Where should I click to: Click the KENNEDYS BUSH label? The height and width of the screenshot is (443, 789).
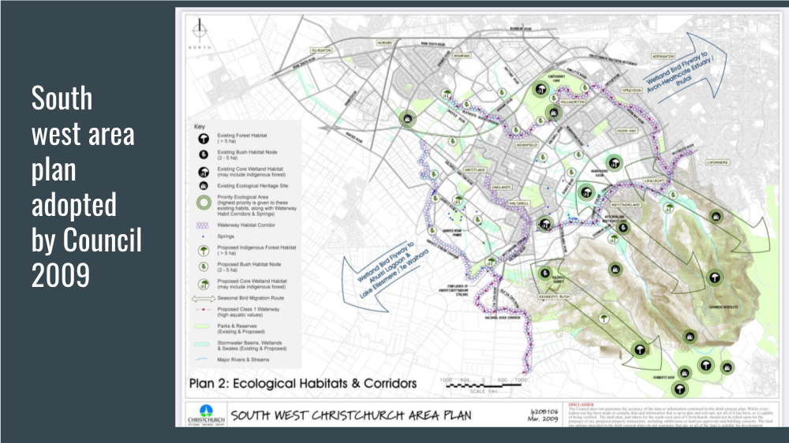pos(555,296)
